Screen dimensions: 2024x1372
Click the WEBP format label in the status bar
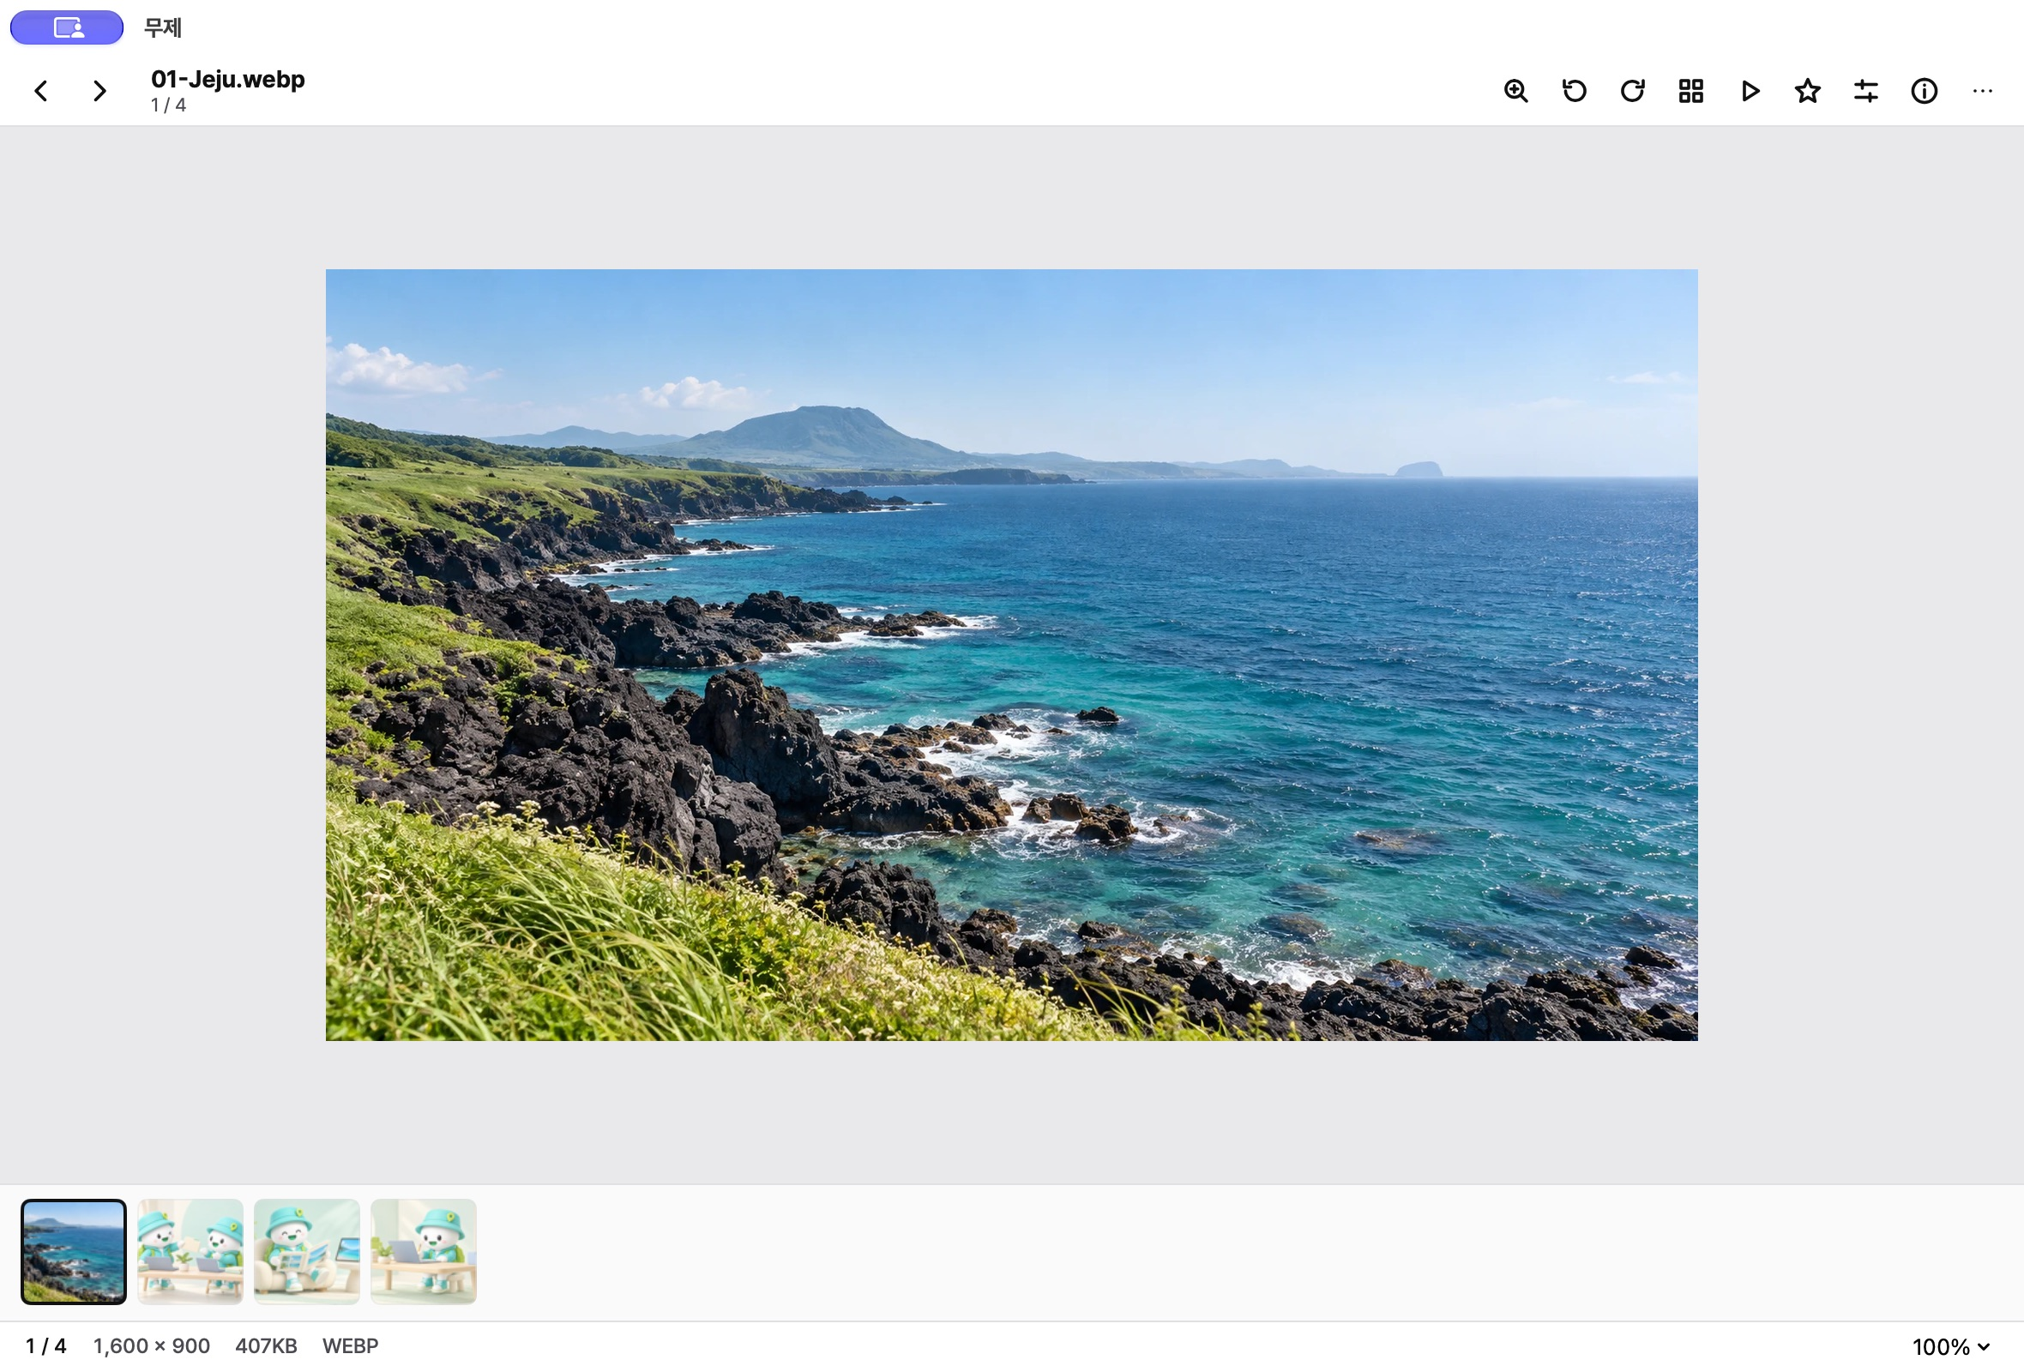pos(350,1346)
